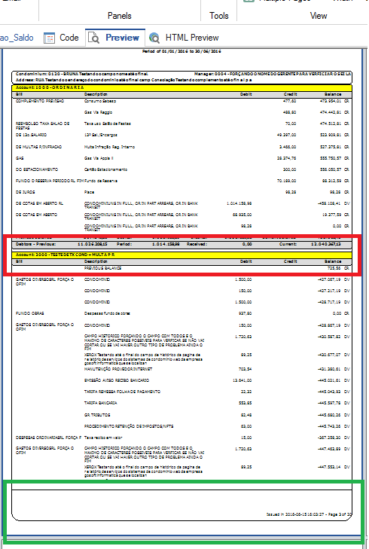Click the FUNDO OBRAS bill entry
Screen dimensions: 369x549
click(x=30, y=313)
